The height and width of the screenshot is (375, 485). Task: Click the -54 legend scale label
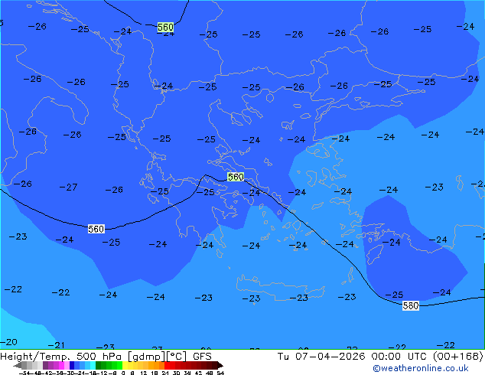[x=24, y=373]
